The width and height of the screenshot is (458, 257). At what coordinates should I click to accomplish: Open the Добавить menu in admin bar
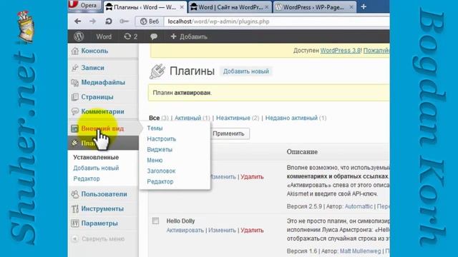pyautogui.click(x=189, y=36)
